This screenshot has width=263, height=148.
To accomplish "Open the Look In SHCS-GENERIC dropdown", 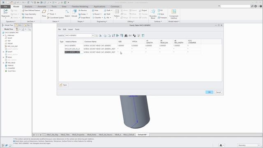I will pos(93,36).
